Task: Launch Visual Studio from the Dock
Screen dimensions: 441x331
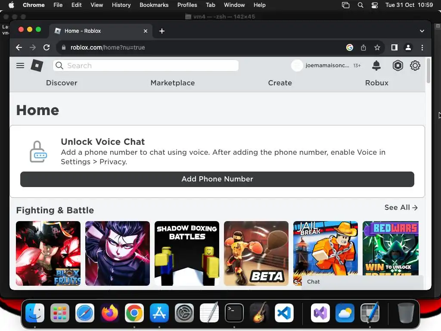Action: pyautogui.click(x=320, y=313)
